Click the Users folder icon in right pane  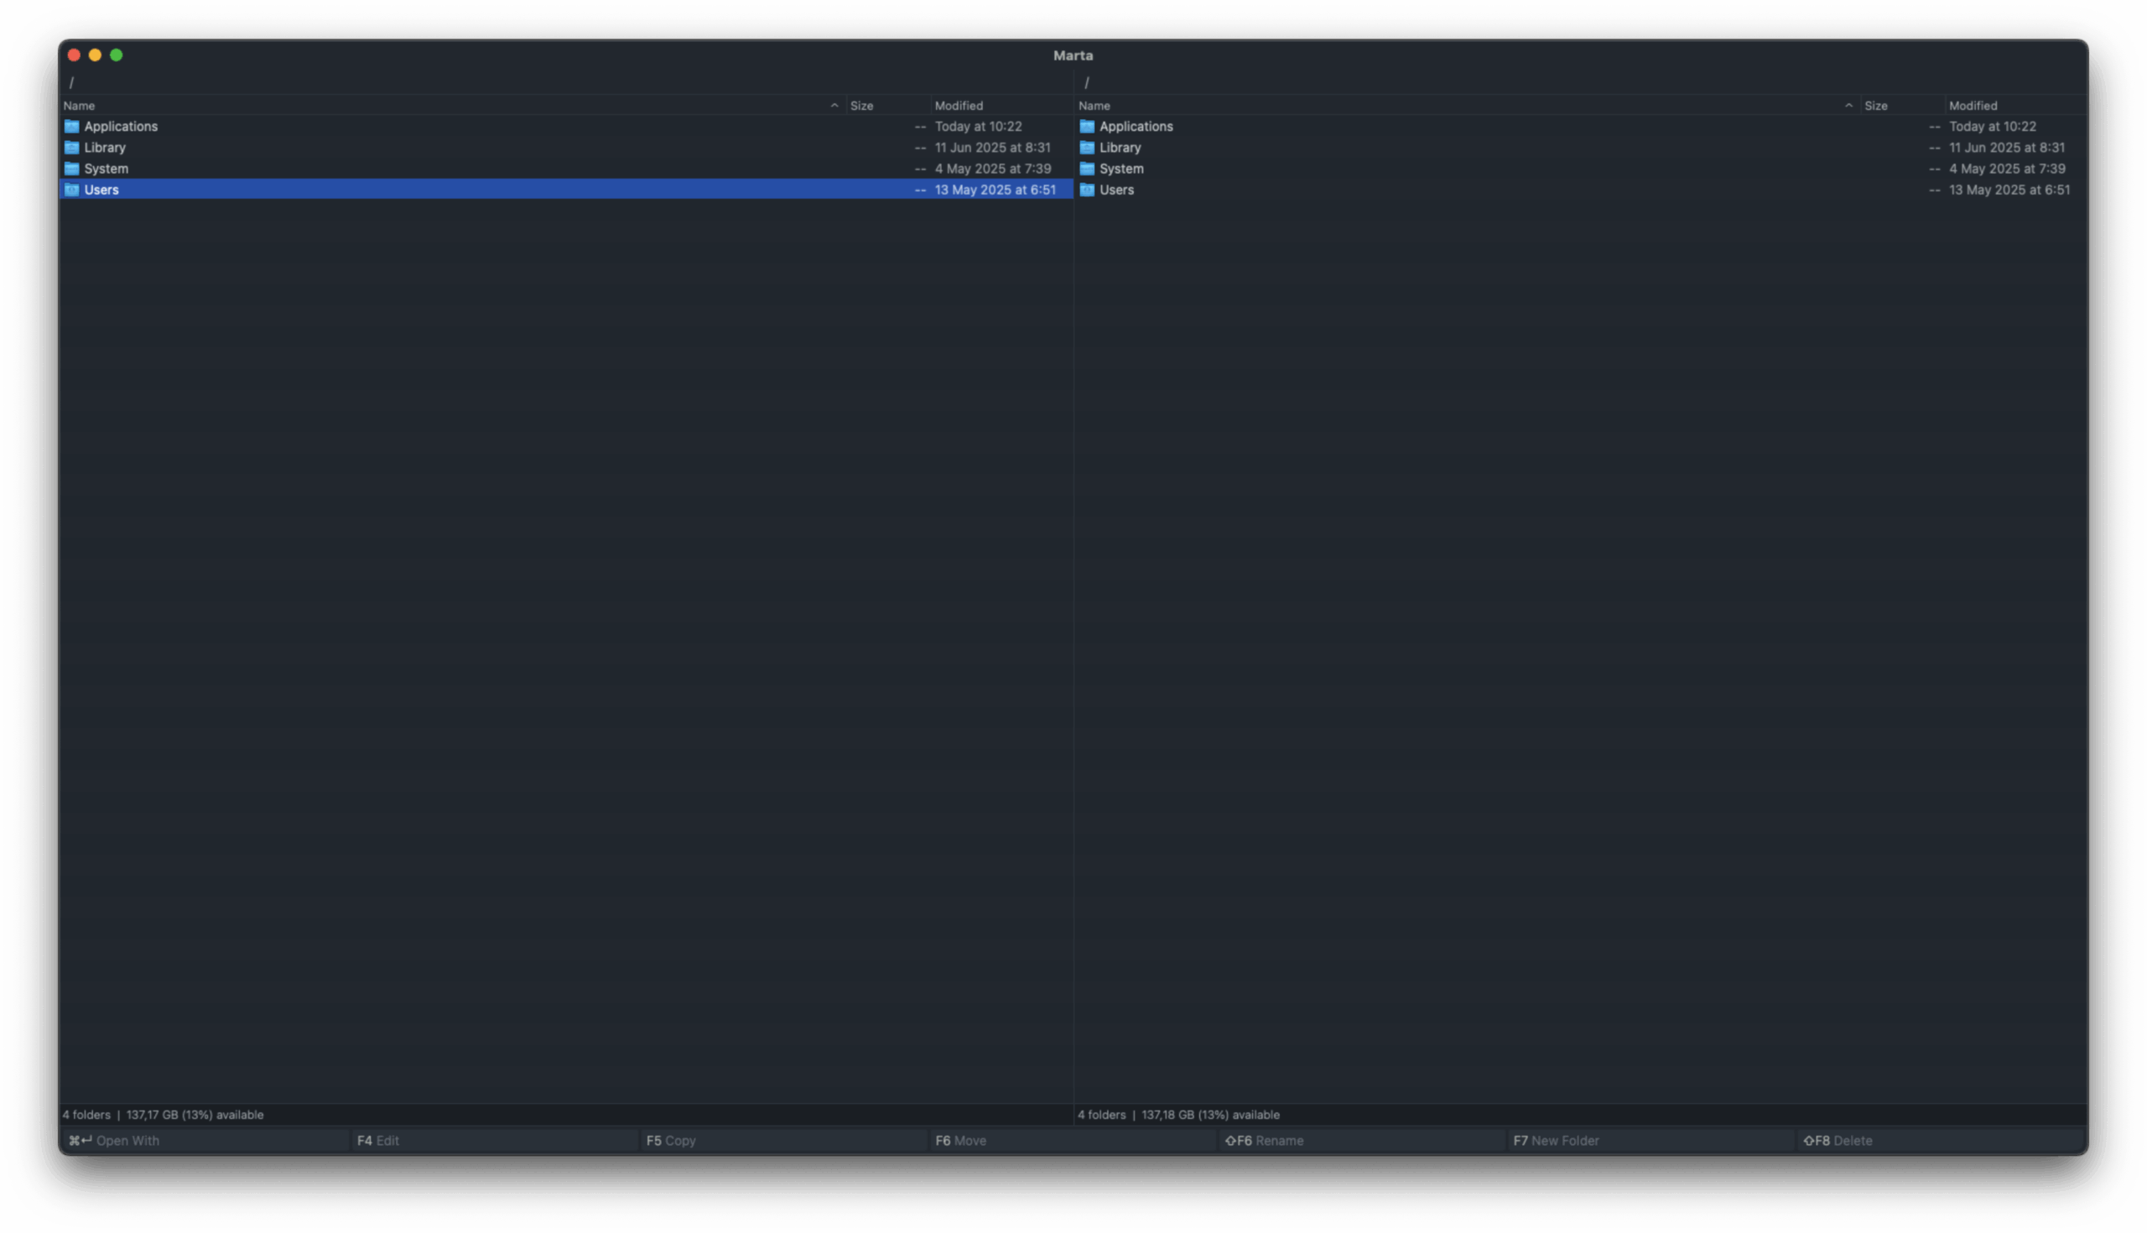coord(1087,190)
